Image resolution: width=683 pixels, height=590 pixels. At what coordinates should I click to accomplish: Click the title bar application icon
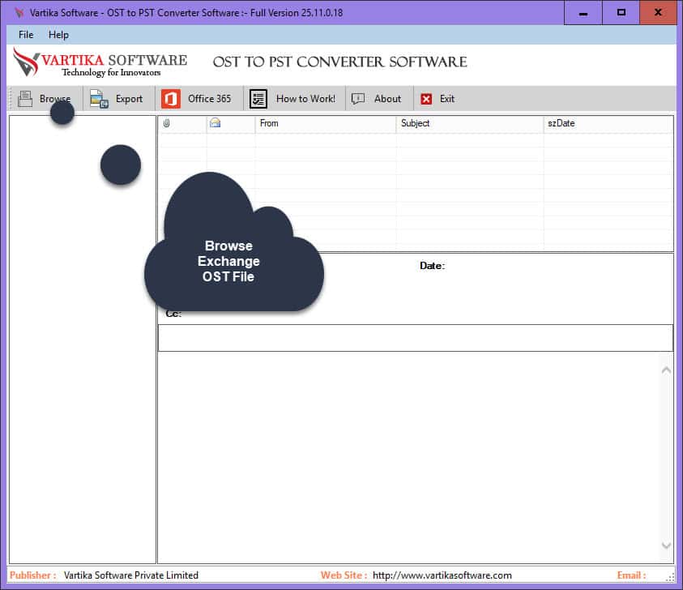19,13
